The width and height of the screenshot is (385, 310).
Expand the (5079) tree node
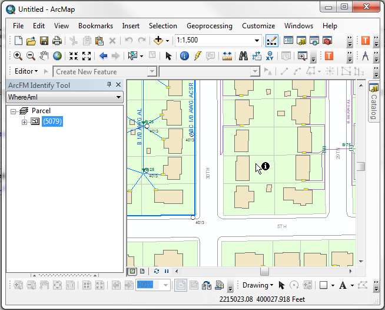pos(24,122)
